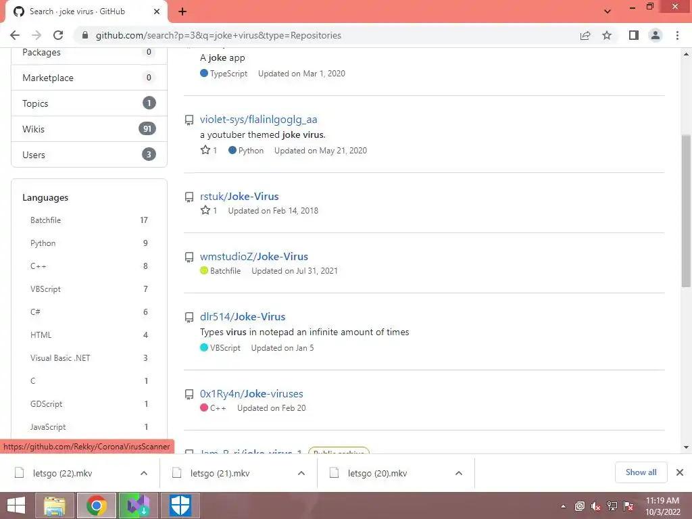Open File Explorer from taskbar
The height and width of the screenshot is (519, 692).
click(x=55, y=505)
